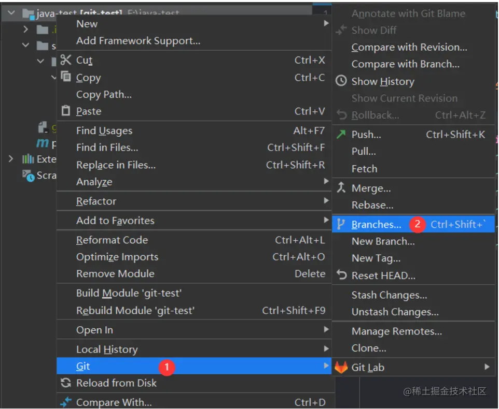The image size is (499, 409).
Task: Open the Analyze submenu arrow
Action: [x=326, y=181]
